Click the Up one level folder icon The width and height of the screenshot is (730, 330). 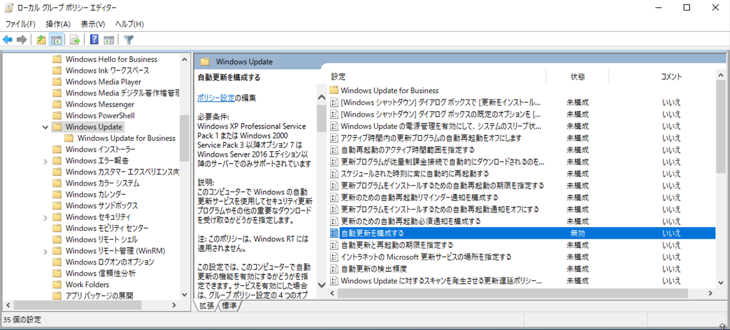pos(42,40)
